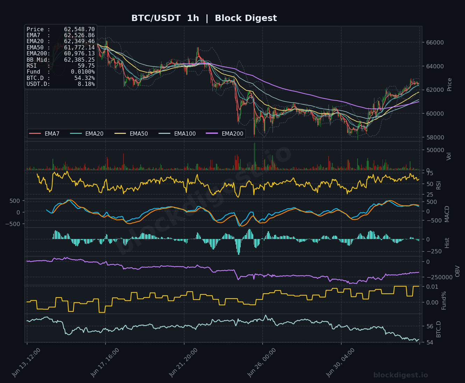The height and width of the screenshot is (383, 465).
Task: Select the USDT.D value 8.18%
Action: (x=86, y=84)
